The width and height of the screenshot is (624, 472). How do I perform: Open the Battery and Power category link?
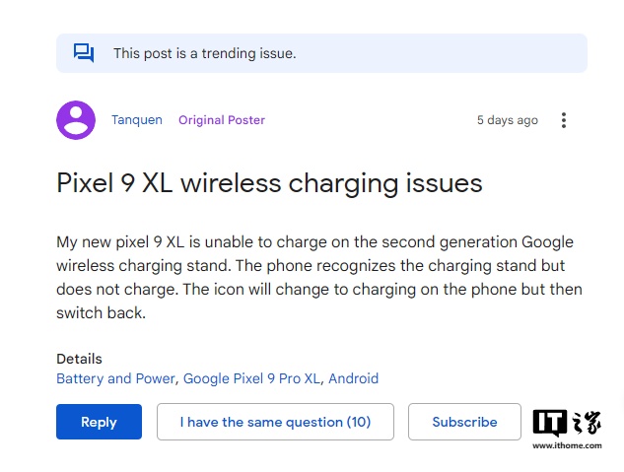(115, 378)
